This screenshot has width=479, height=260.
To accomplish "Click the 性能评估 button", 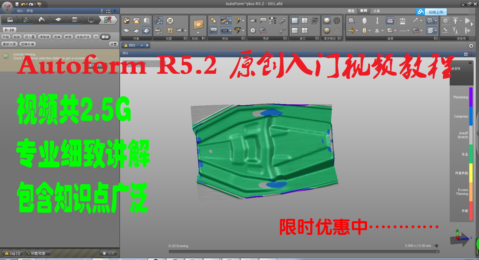I will [x=83, y=37].
